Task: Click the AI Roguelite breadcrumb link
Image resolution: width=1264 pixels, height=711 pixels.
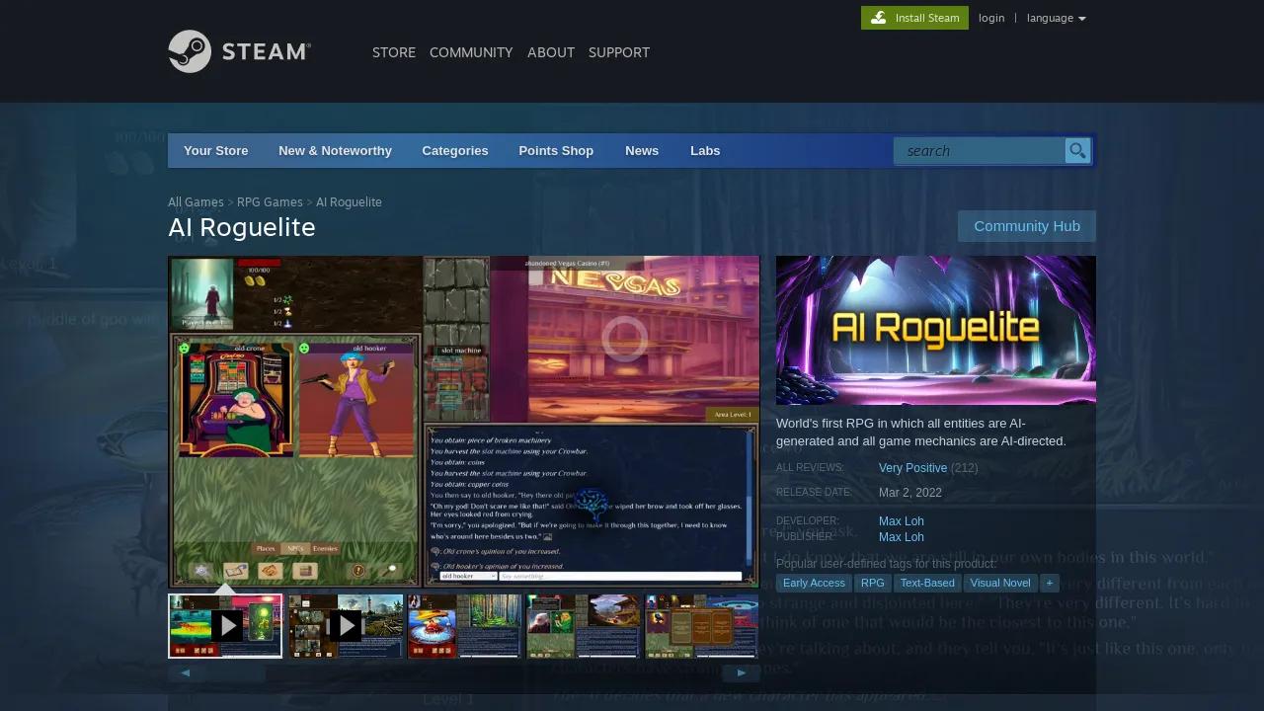Action: pyautogui.click(x=349, y=202)
